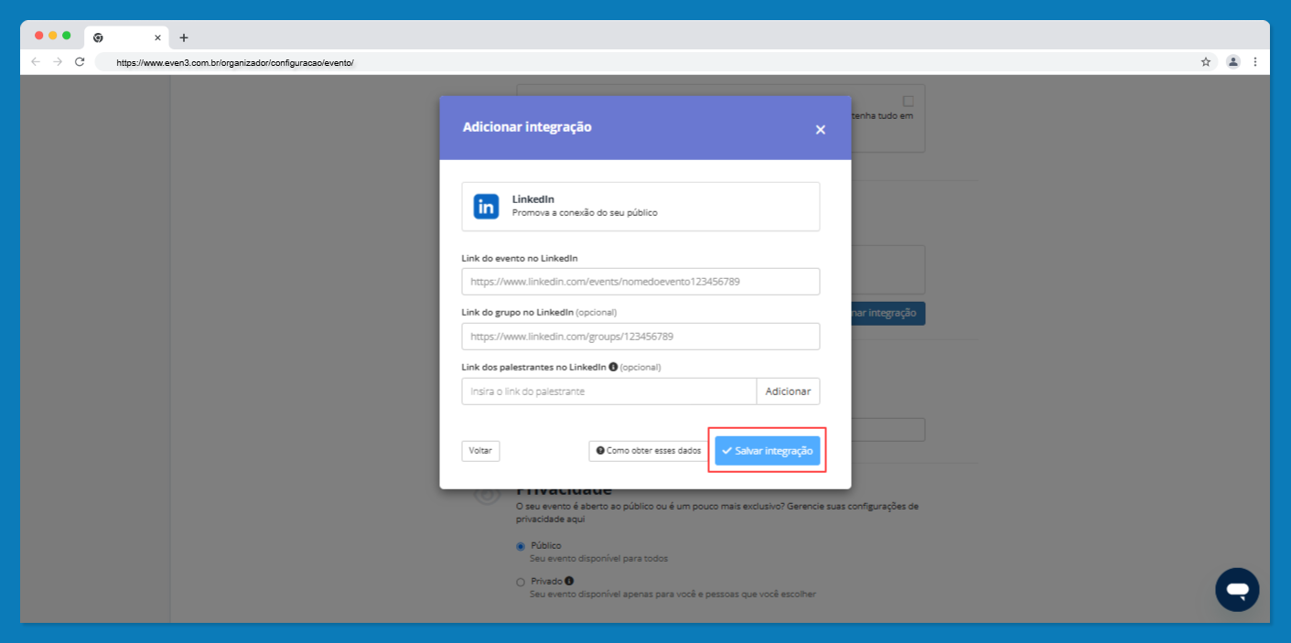Image resolution: width=1291 pixels, height=643 pixels.
Task: Go back in browser history
Action: 36,62
